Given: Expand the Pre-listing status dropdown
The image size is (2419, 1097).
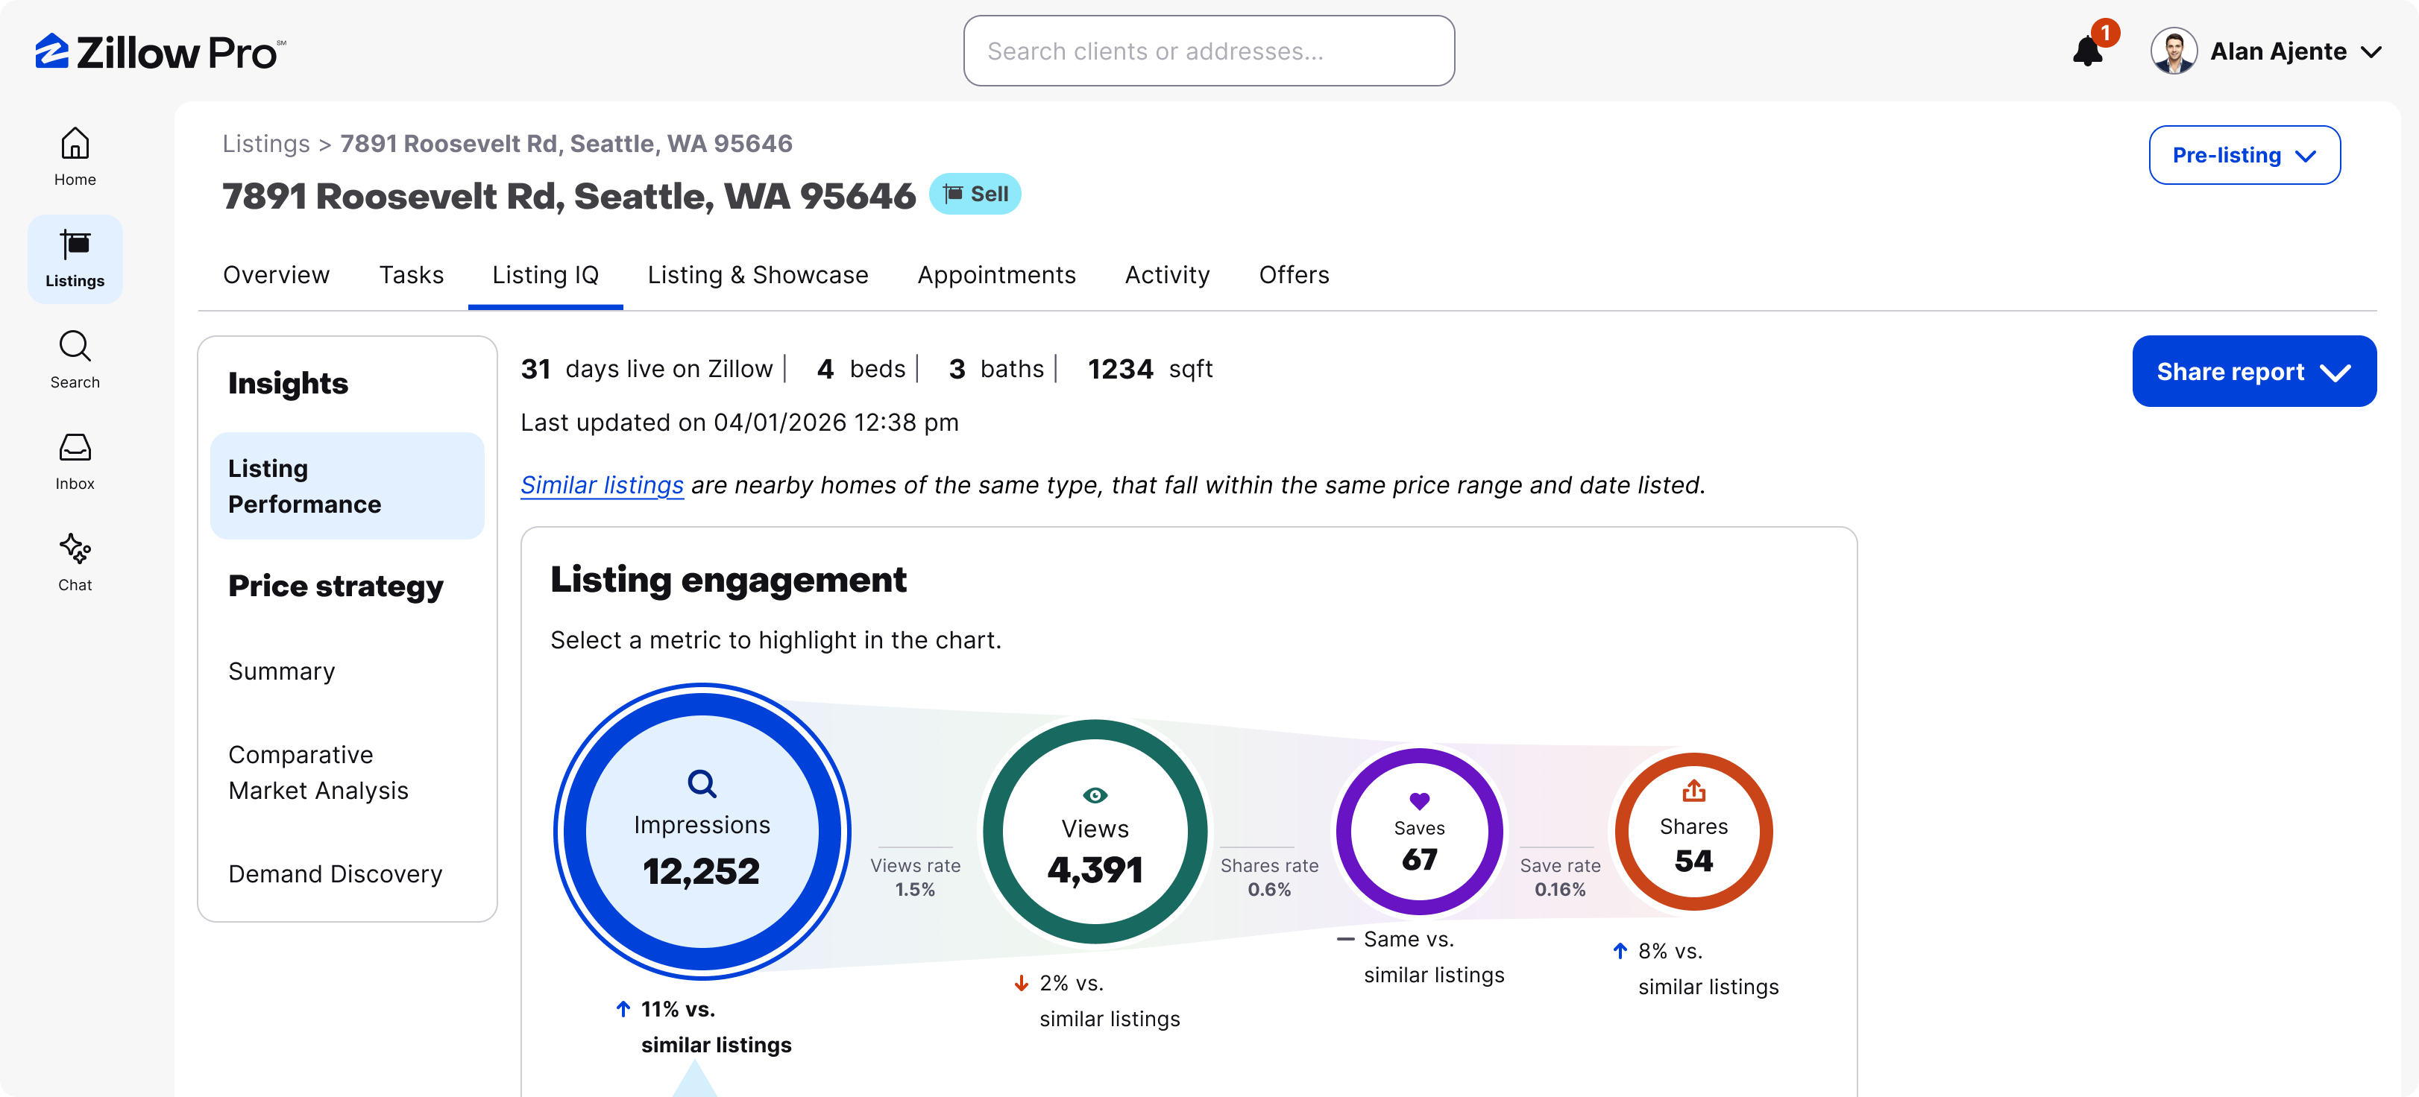Looking at the screenshot, I should coord(2245,155).
